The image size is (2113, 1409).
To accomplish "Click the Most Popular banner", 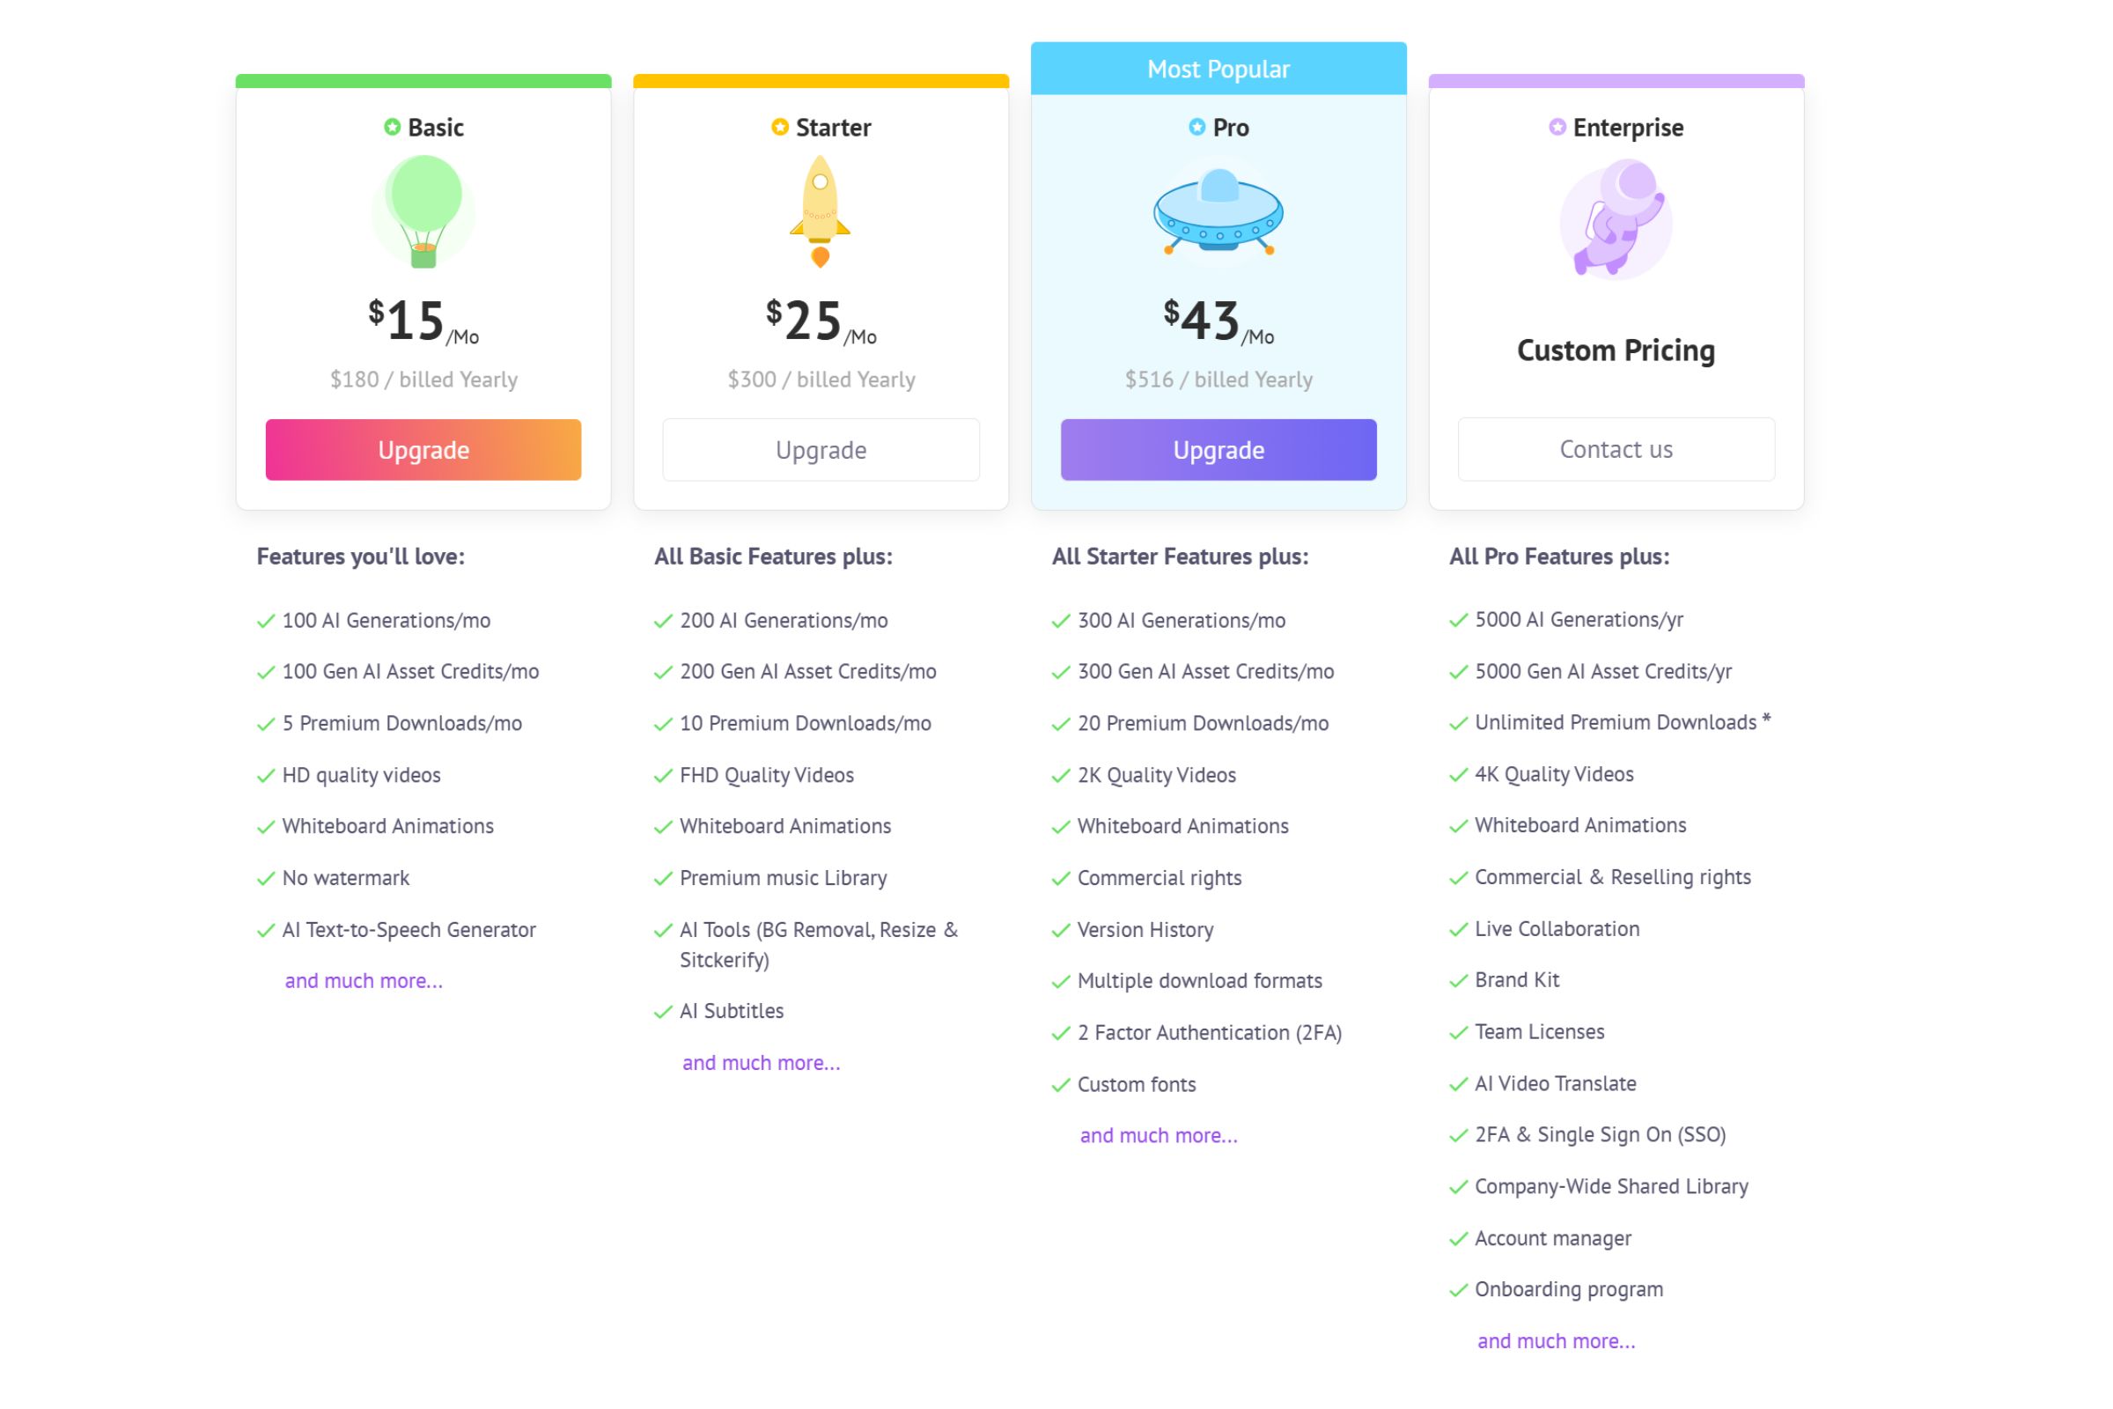I will tap(1218, 69).
